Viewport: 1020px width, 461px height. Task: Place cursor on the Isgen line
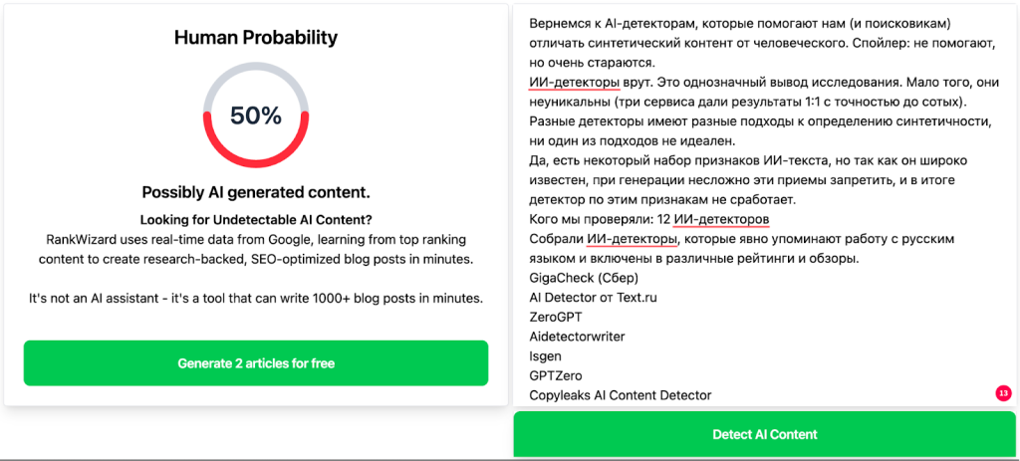[546, 356]
